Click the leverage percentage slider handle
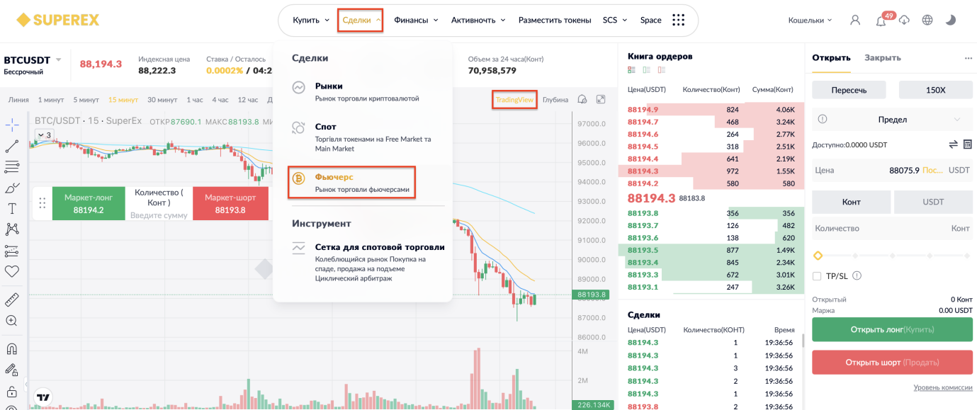 coord(818,256)
